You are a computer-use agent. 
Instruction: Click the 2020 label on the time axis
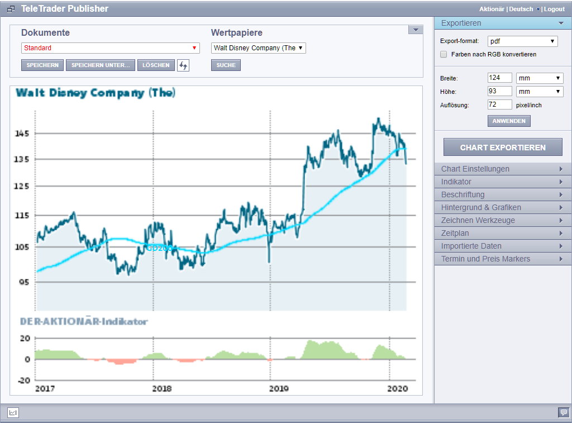coord(397,389)
